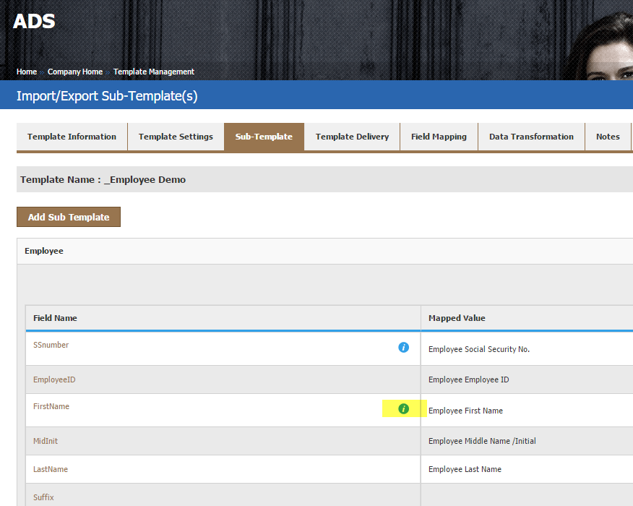Go to the Data Transformation tab

[531, 137]
